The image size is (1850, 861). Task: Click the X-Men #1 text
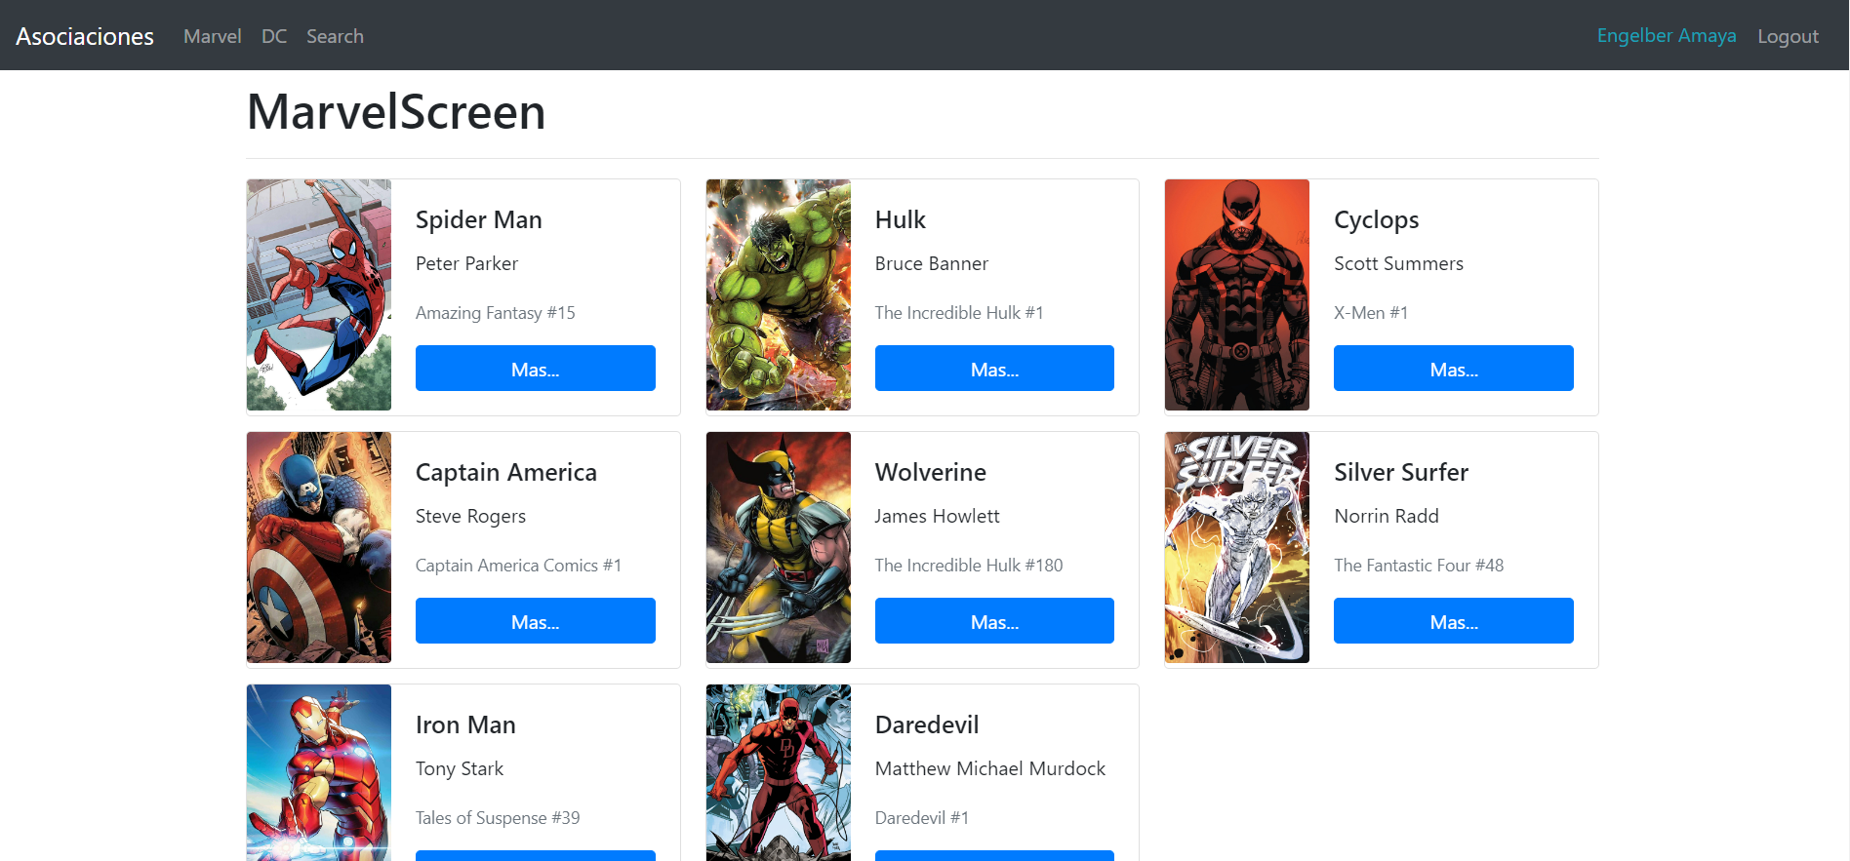pos(1371,312)
